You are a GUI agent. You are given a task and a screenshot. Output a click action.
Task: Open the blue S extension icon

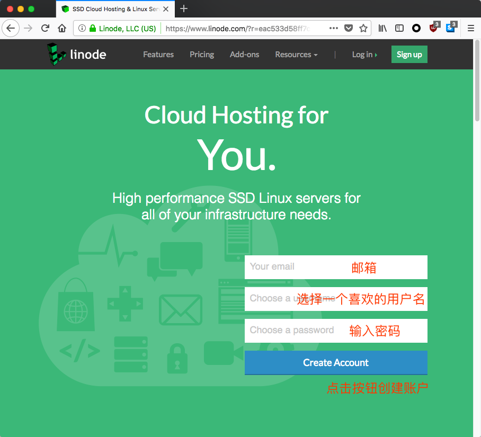[451, 28]
